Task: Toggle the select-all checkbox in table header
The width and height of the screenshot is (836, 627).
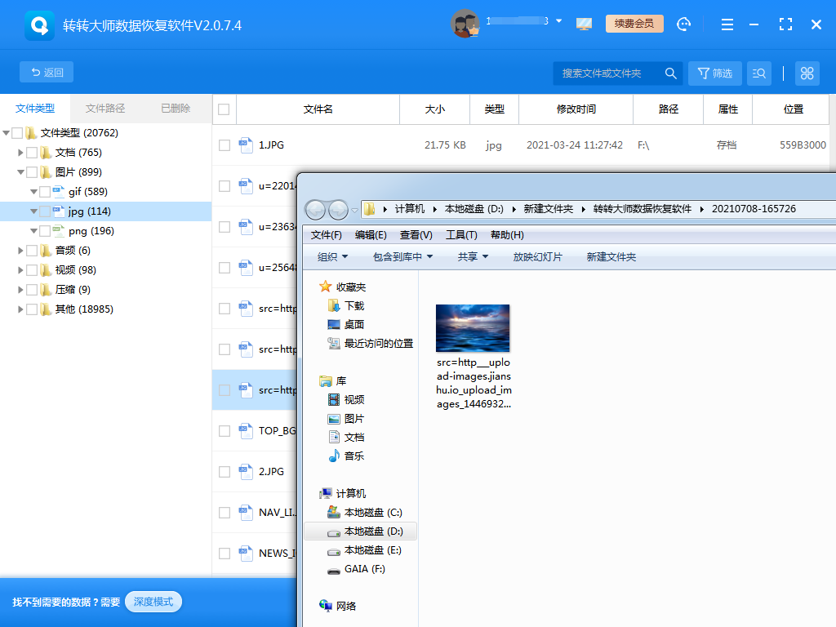Action: 224,109
